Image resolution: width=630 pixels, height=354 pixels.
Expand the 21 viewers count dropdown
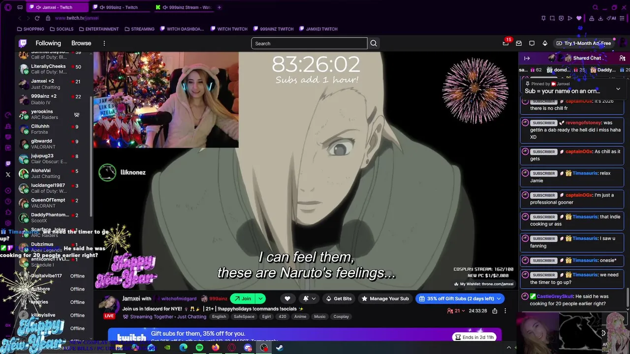456,311
